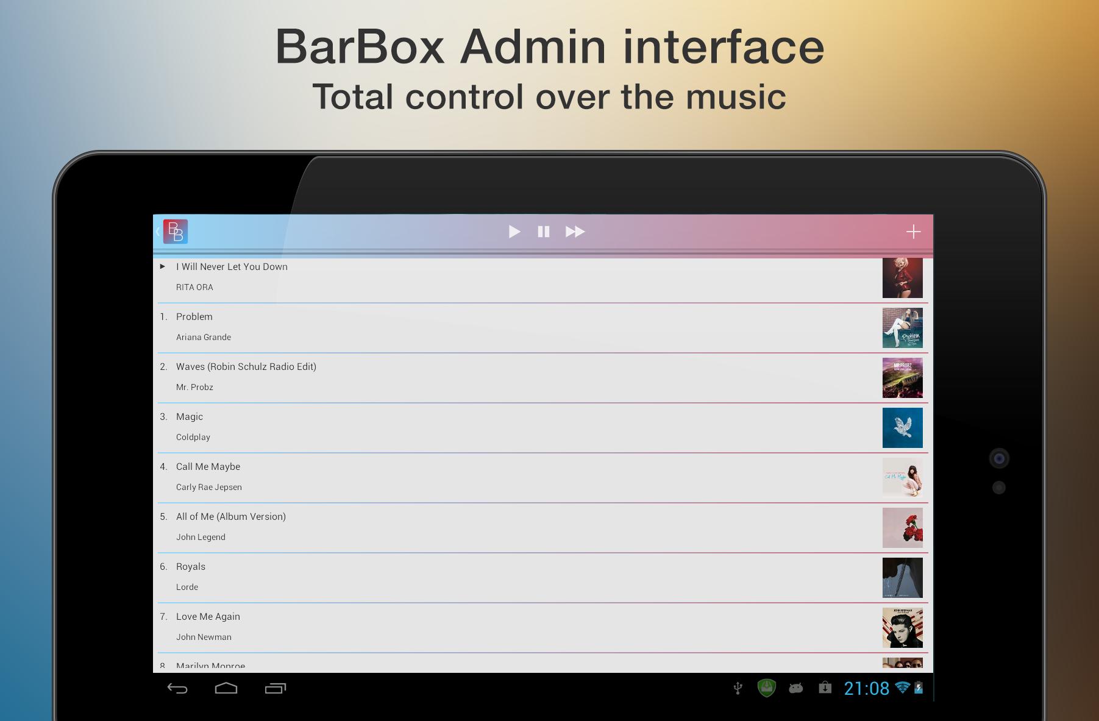Skip to next track with fast-forward
The height and width of the screenshot is (721, 1099).
[x=575, y=232]
